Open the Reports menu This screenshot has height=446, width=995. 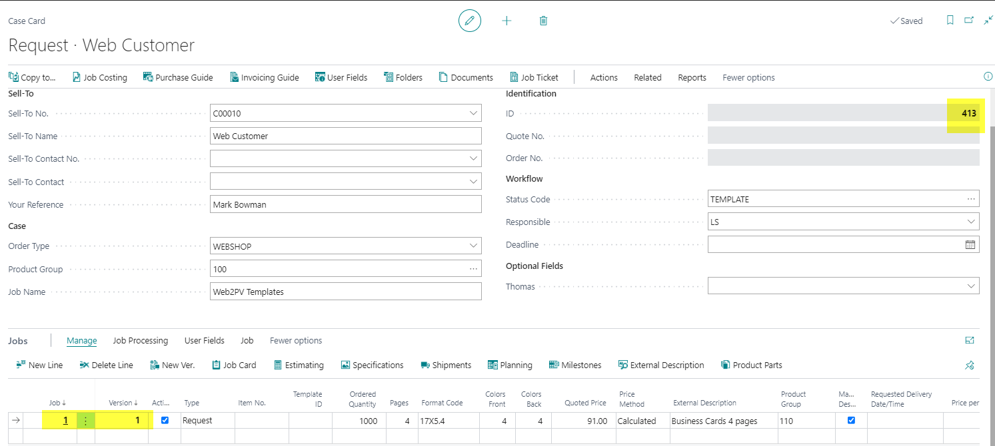tap(692, 77)
